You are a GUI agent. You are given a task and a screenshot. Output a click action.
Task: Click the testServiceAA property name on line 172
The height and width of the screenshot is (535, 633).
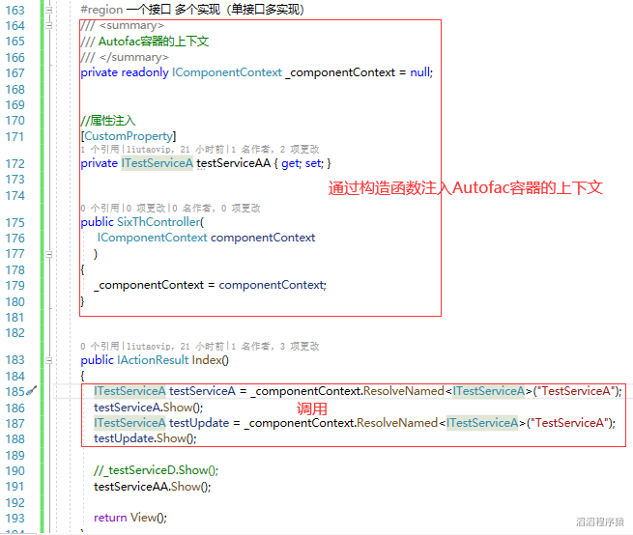coord(233,163)
